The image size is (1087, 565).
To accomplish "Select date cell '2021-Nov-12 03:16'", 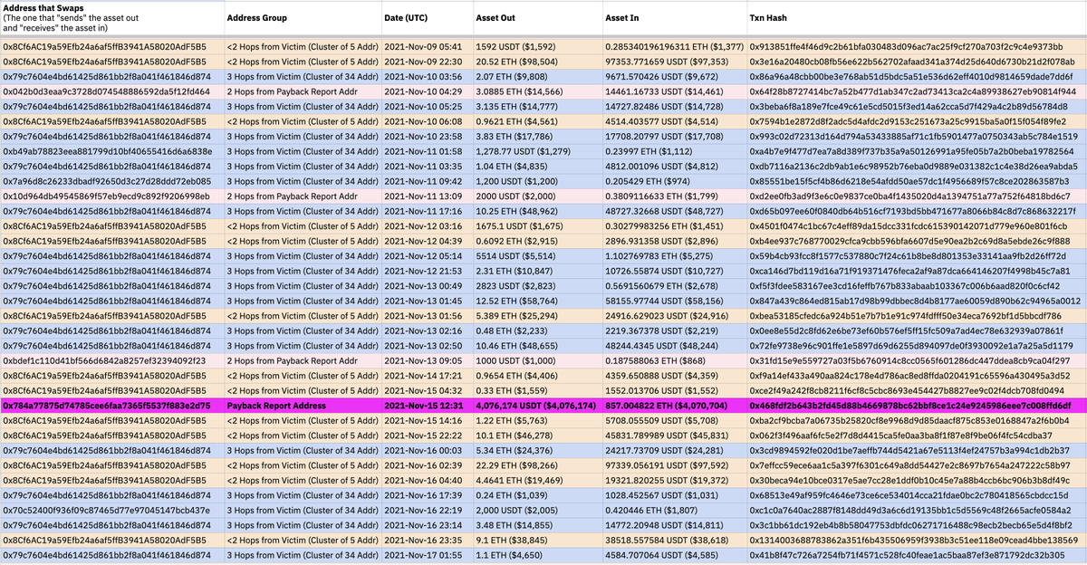I will (x=427, y=226).
